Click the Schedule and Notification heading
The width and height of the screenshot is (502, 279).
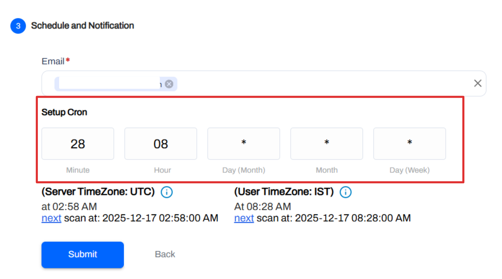click(x=82, y=26)
